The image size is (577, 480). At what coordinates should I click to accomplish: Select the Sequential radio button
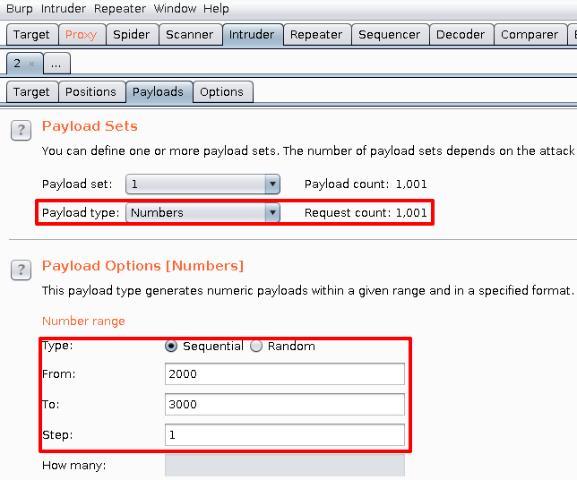[171, 346]
